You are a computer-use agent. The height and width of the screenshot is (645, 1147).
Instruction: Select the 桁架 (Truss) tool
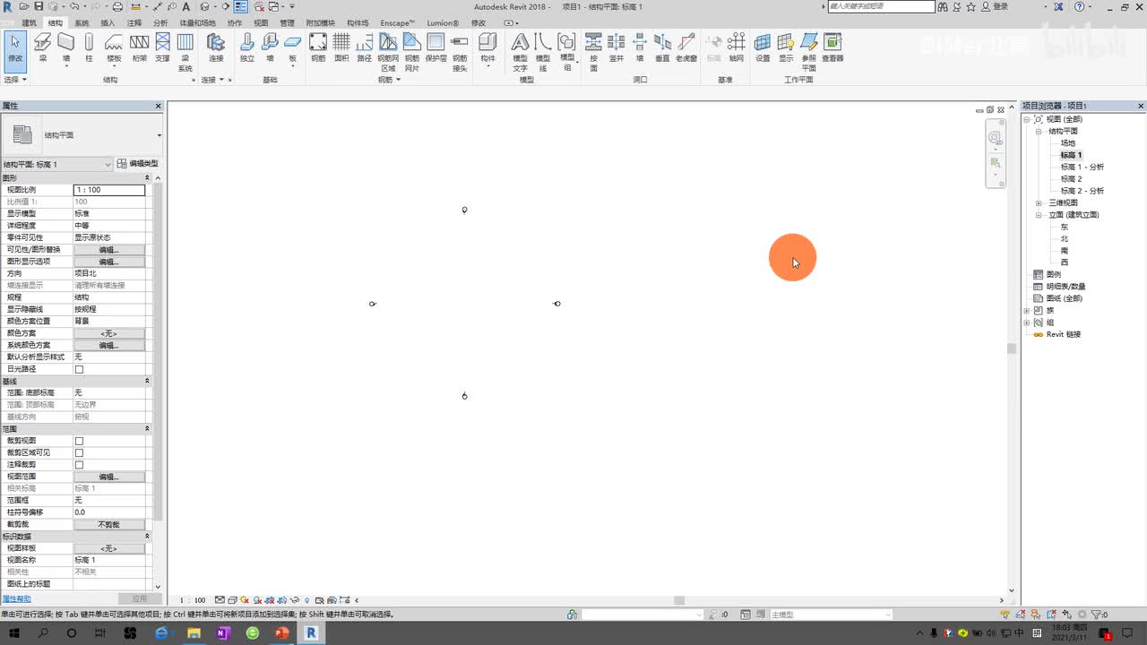click(139, 47)
